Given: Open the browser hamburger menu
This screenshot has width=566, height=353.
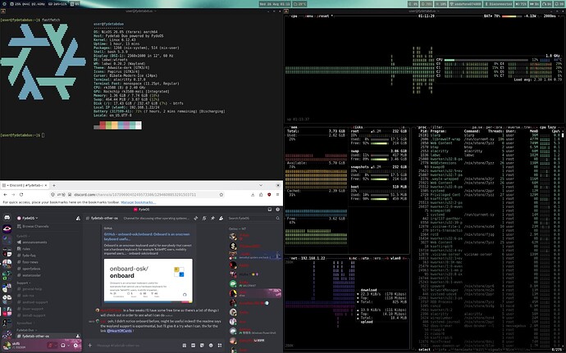Looking at the screenshot, I should tap(277, 195).
